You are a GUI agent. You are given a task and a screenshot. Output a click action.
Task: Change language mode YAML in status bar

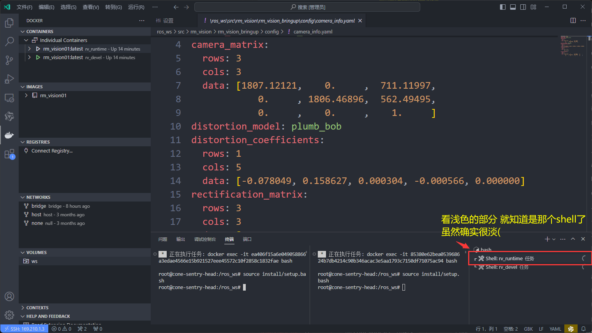click(555, 329)
